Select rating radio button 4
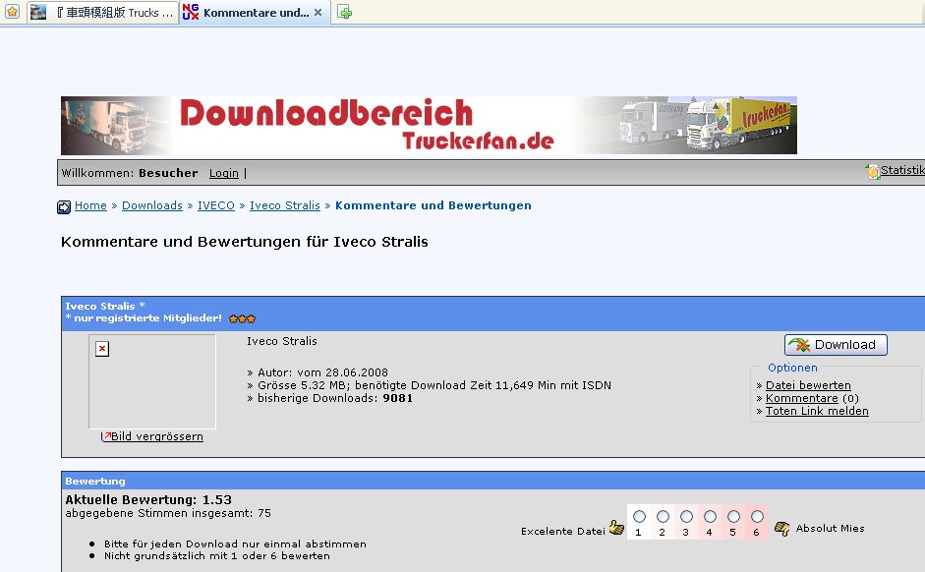 pyautogui.click(x=710, y=517)
